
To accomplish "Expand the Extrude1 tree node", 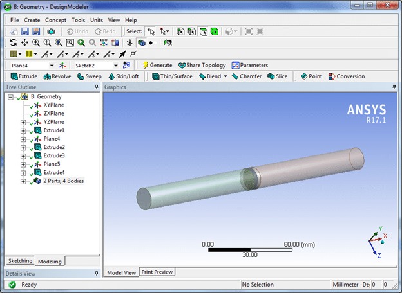I will coord(24,130).
